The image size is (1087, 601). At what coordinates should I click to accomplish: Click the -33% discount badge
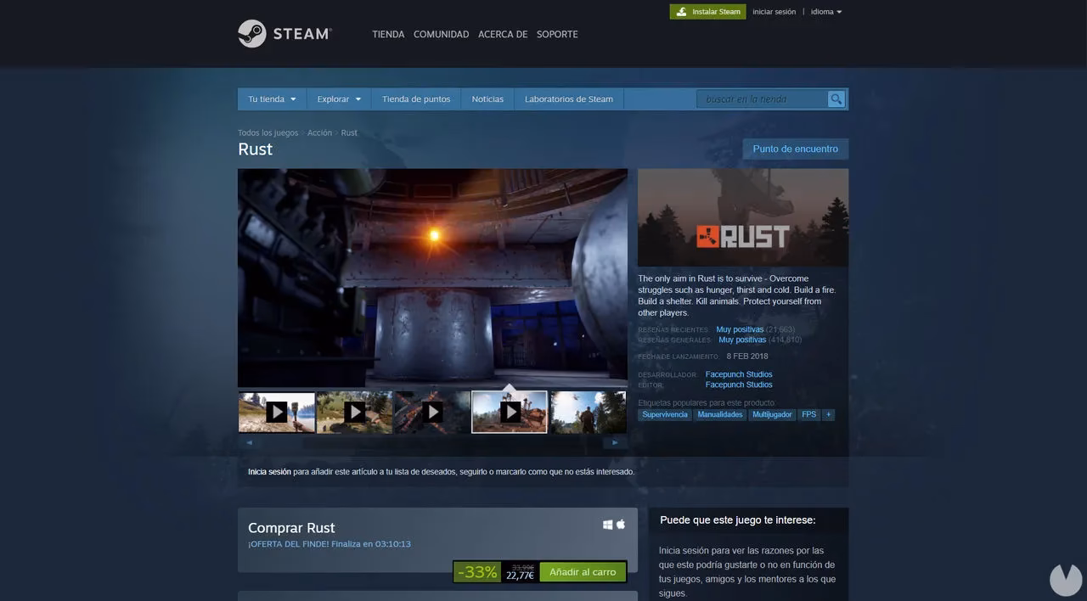pos(477,572)
